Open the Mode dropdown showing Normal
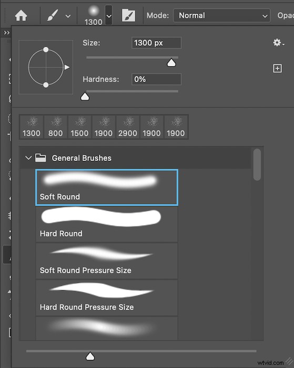The width and height of the screenshot is (294, 368). (221, 15)
